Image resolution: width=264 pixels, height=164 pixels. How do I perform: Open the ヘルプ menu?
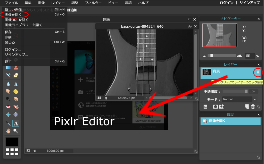[143, 3]
